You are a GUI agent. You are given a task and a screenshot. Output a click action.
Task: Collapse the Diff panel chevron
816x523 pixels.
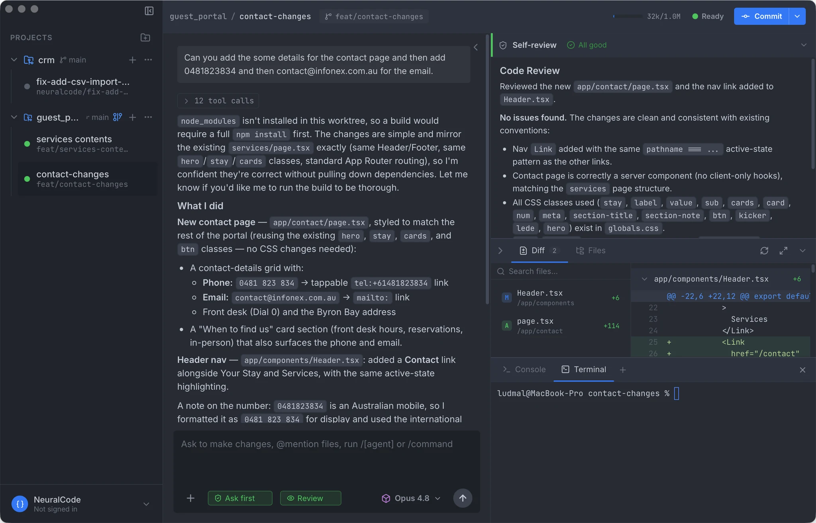[802, 251]
